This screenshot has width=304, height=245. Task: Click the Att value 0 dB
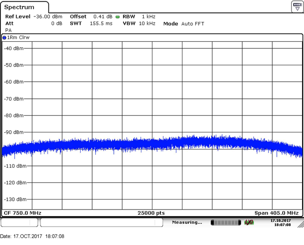tap(57, 23)
